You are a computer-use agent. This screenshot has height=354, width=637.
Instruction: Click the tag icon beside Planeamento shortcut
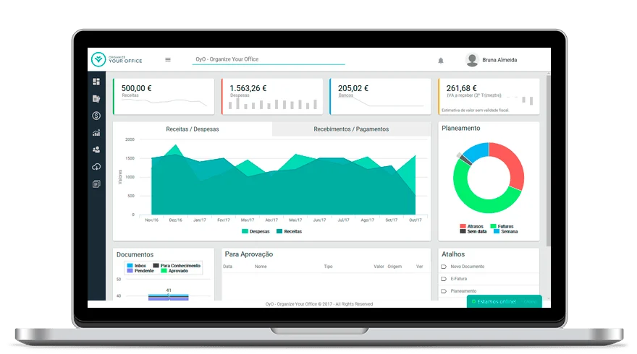pos(444,290)
